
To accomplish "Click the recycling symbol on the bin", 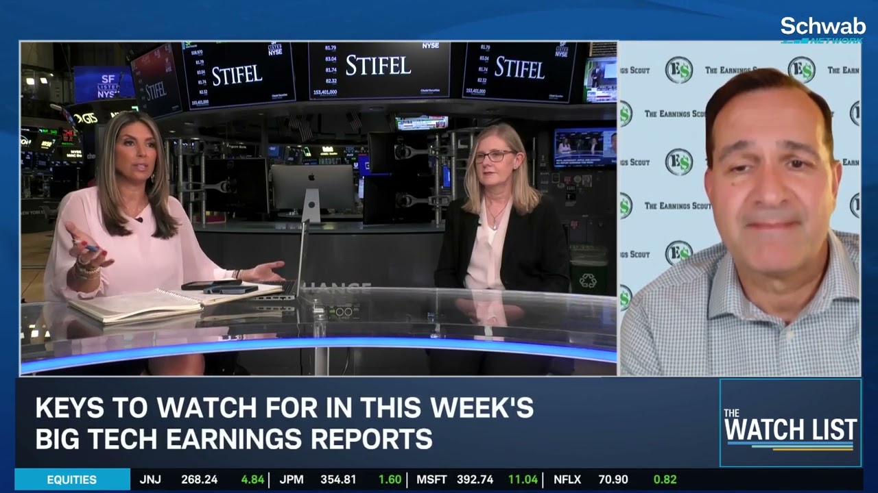I will [x=588, y=280].
